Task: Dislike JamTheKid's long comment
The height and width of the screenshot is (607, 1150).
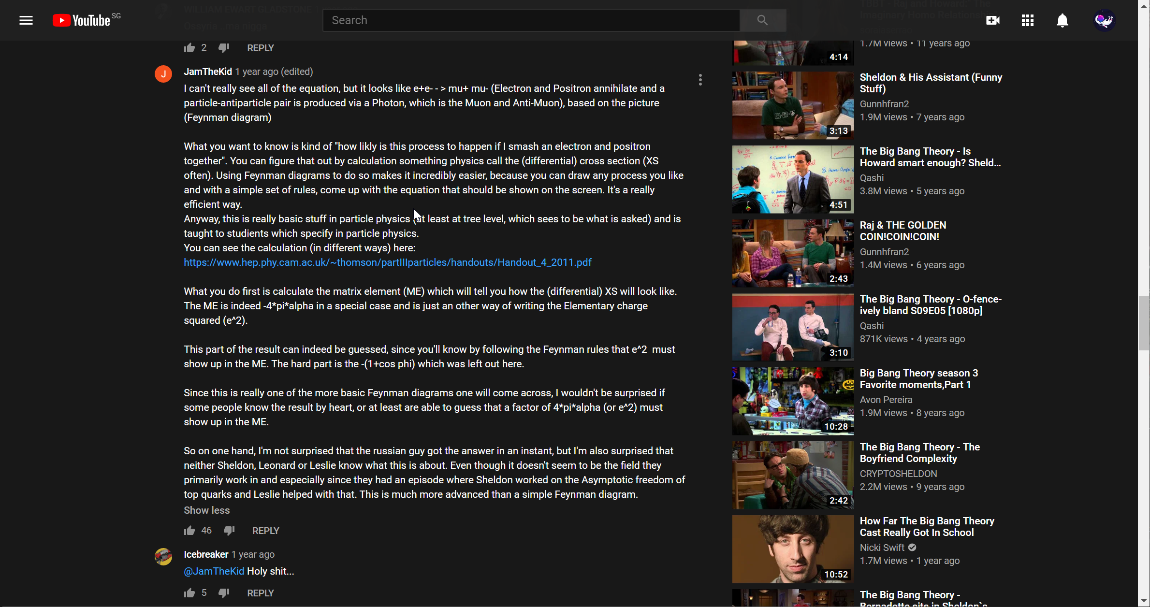Action: 229,531
